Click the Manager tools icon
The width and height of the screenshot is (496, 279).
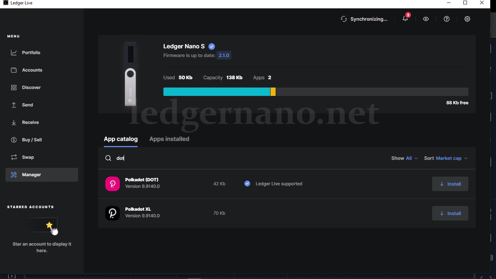(14, 175)
